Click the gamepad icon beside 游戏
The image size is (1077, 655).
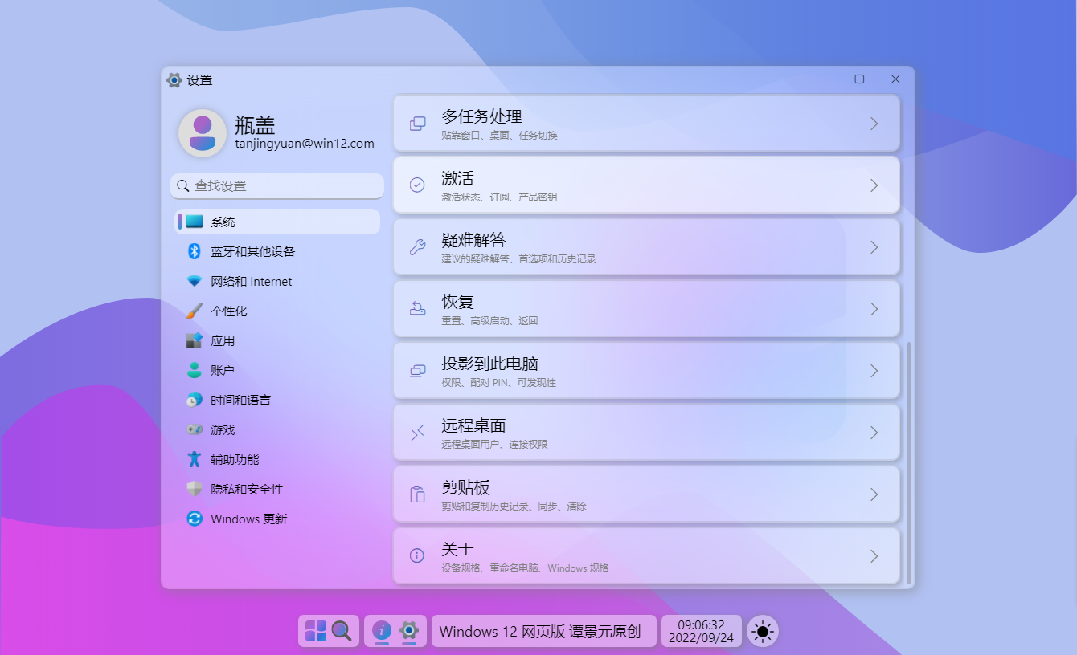point(194,429)
